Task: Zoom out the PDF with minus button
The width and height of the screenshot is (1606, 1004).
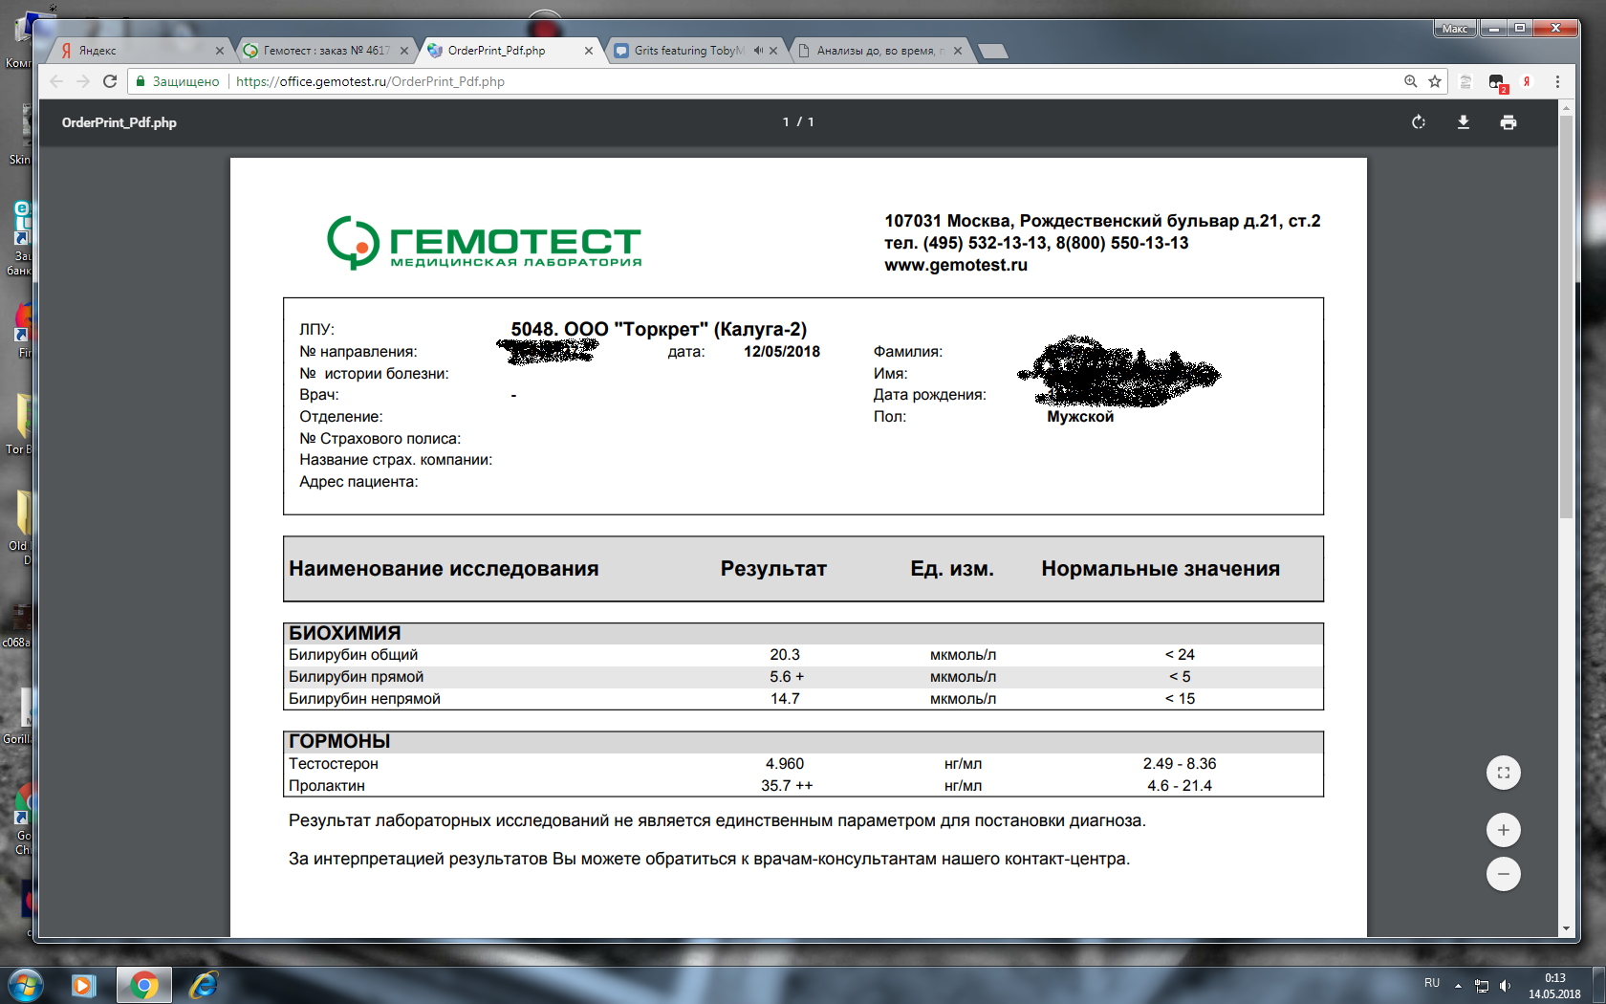Action: point(1503,874)
